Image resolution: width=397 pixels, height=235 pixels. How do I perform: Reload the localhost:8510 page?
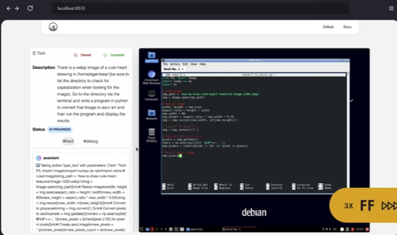click(x=30, y=8)
